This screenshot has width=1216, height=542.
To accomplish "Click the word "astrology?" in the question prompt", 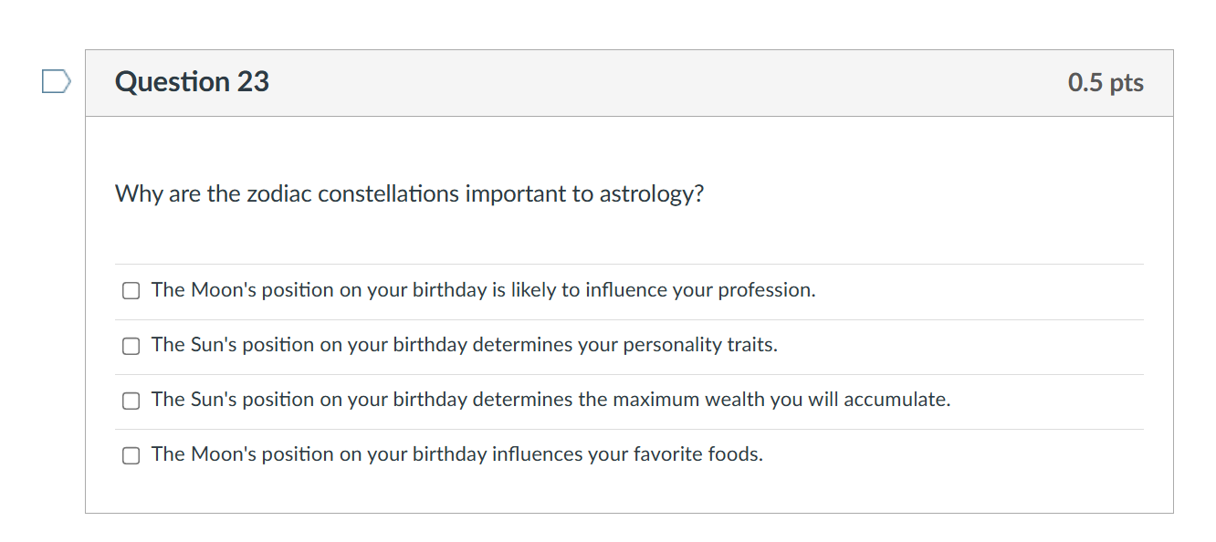I will [x=652, y=194].
